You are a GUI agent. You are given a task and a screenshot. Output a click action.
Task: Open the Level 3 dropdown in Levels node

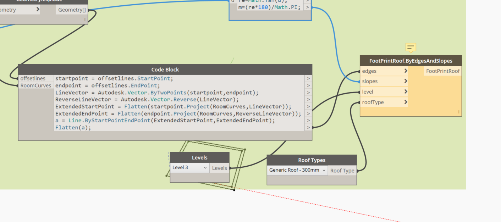189,167
